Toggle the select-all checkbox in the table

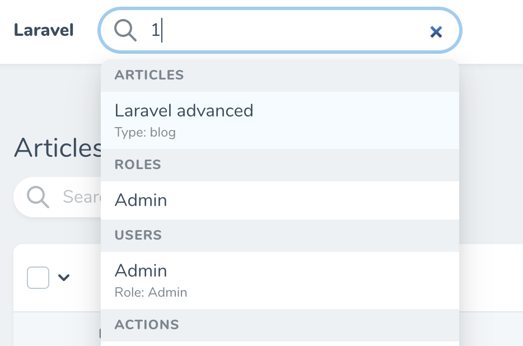[x=38, y=277]
